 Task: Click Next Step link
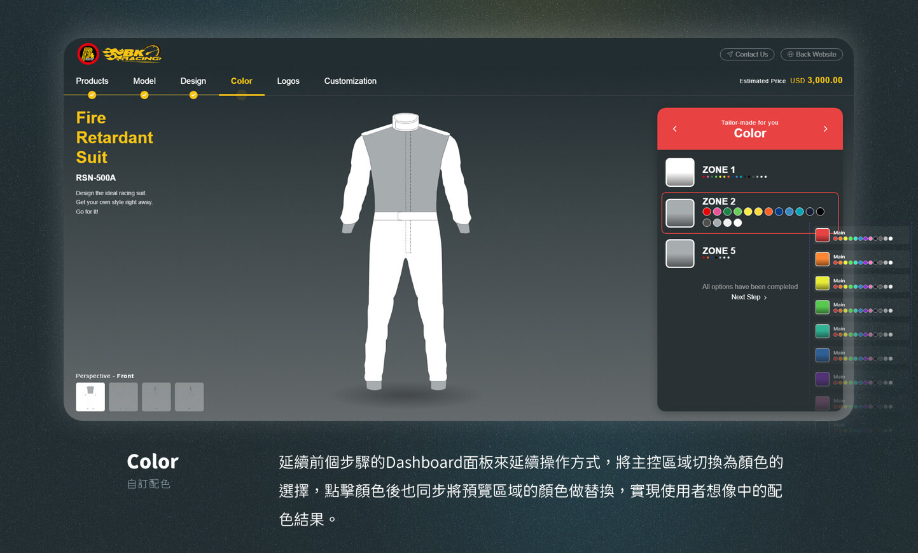point(749,297)
